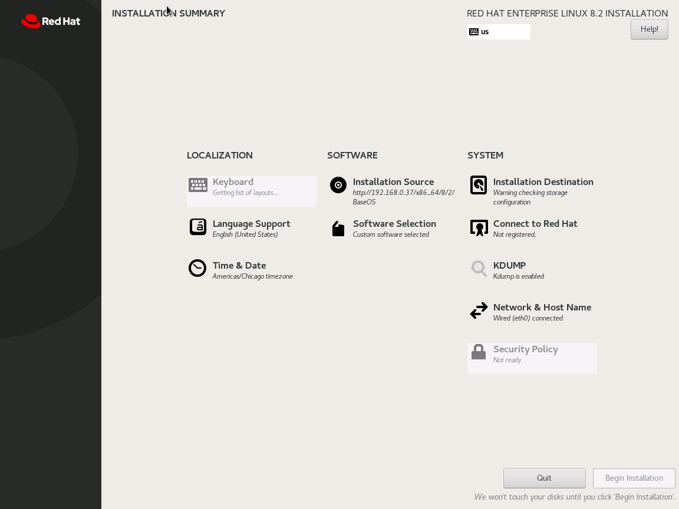Open Installation Source settings

pos(392,191)
